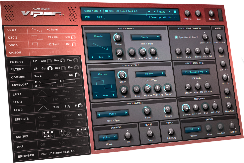Screen dimensions: 244x163
Task: Toggle the Dist effect
Action: pos(55,116)
